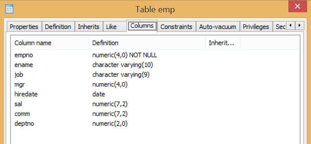Select the ename column row

(x=155, y=65)
